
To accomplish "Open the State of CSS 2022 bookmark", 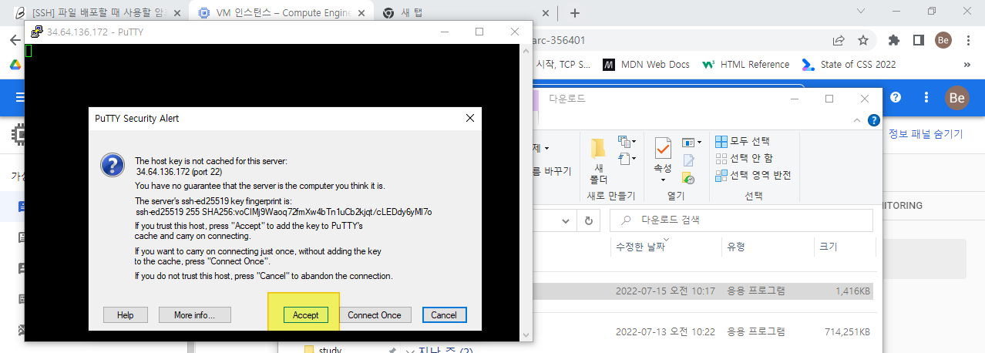I will [x=849, y=65].
